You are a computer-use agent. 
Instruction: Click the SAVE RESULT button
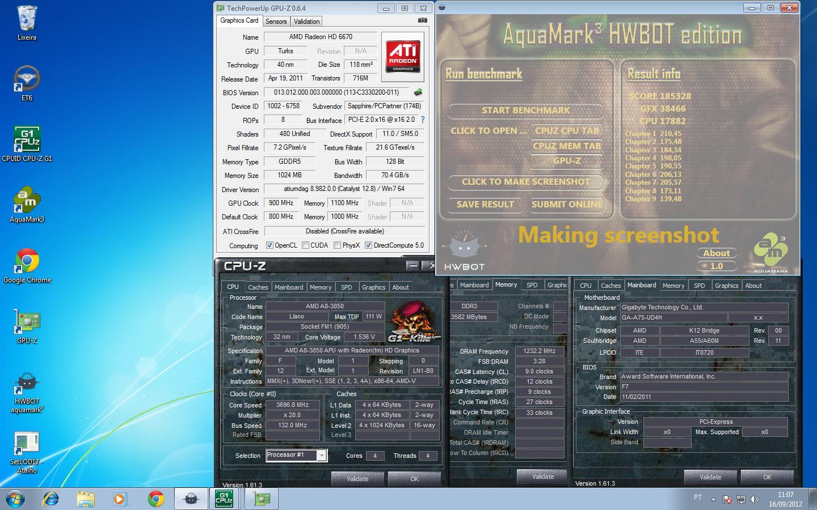point(485,205)
